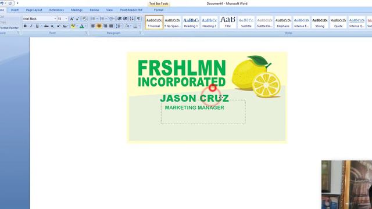Viewport: 372px width, 209px height.
Task: Switch to the Page Layout tab
Action: [34, 10]
